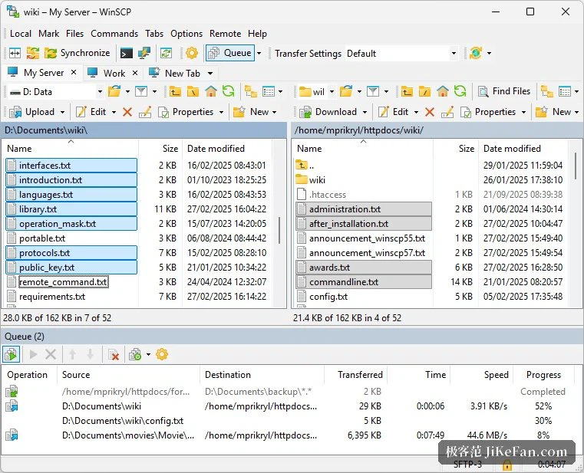Expand the New Tab dropdown arrow
Screen dimensions: 584x473
click(x=210, y=74)
